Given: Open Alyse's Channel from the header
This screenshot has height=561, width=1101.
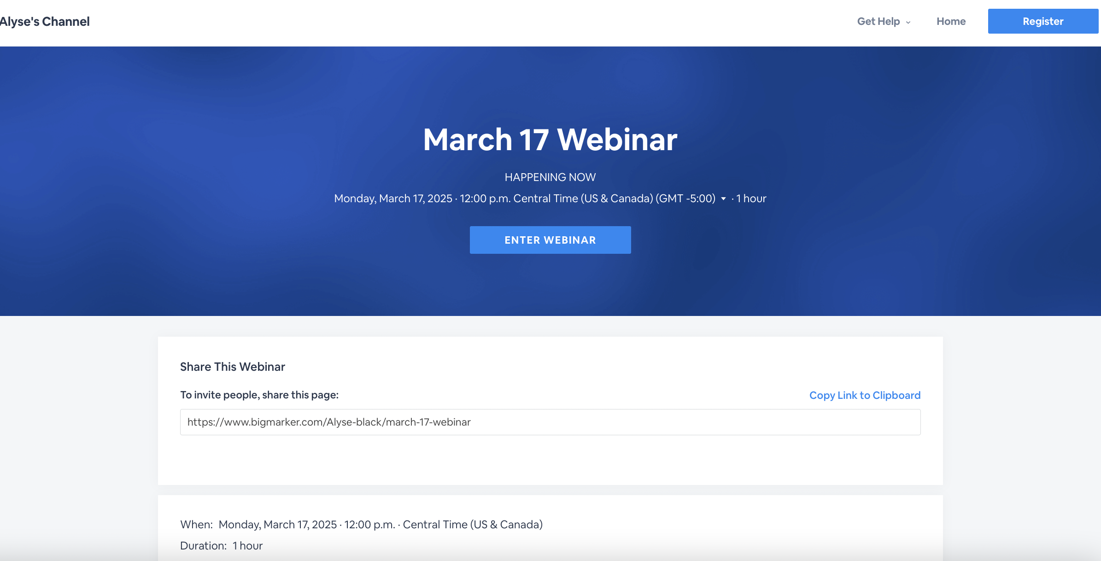Looking at the screenshot, I should tap(45, 21).
